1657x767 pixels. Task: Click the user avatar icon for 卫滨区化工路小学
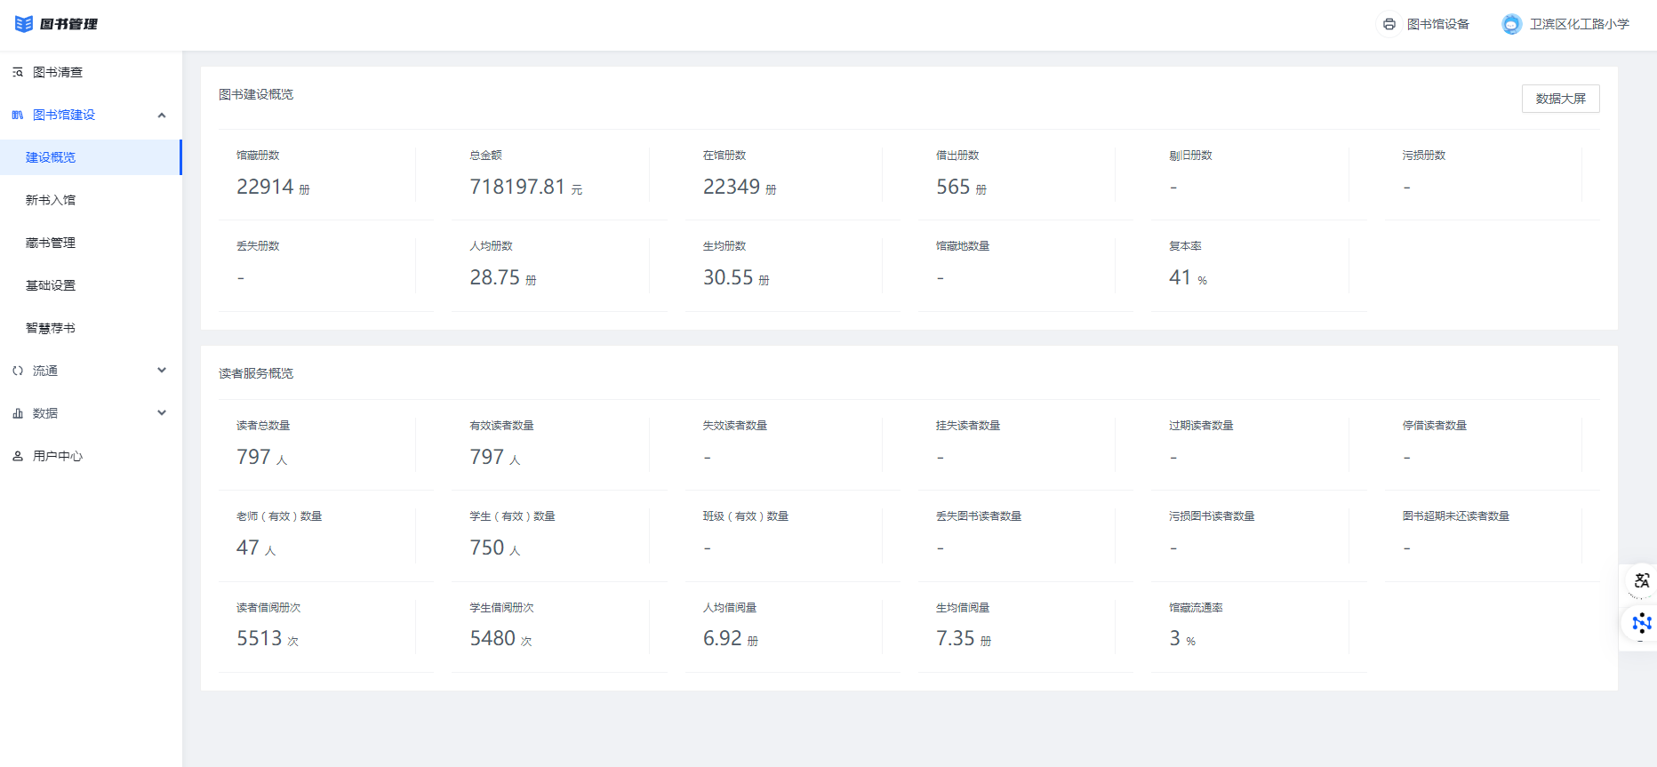click(1511, 24)
